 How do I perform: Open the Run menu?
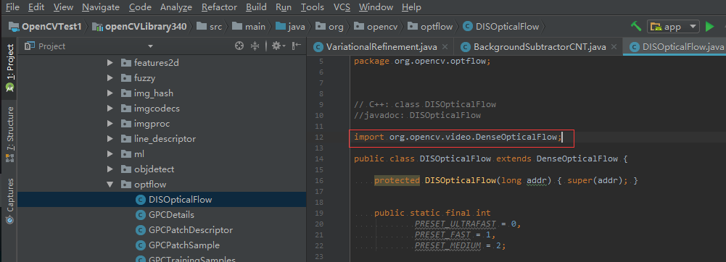pos(284,7)
